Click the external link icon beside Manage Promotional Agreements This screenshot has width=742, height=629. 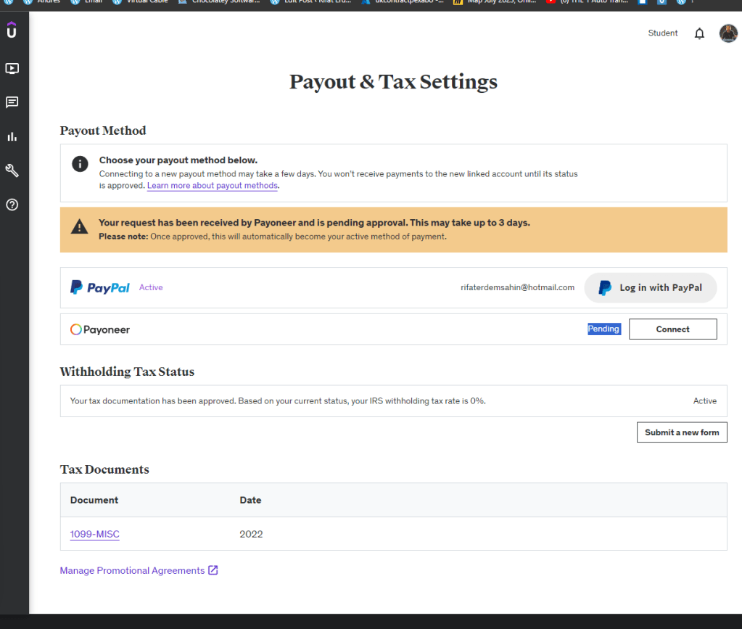tap(213, 570)
